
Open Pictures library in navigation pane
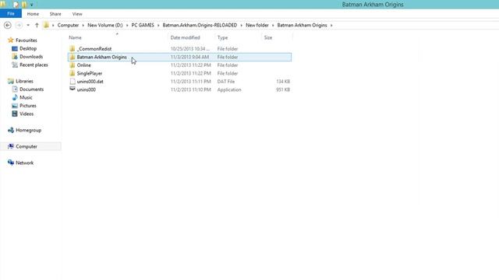point(28,106)
